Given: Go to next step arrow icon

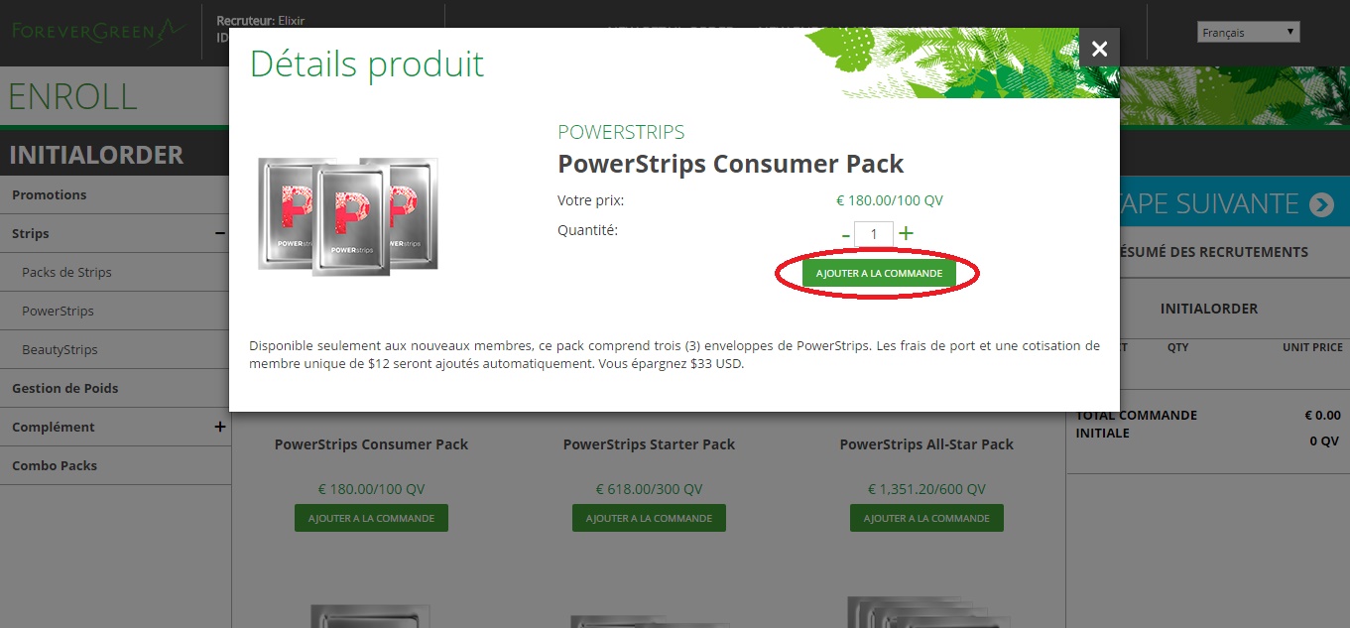Looking at the screenshot, I should 1321,204.
